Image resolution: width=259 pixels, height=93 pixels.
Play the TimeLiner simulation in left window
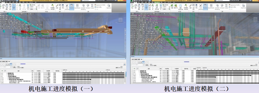(x=11, y=64)
